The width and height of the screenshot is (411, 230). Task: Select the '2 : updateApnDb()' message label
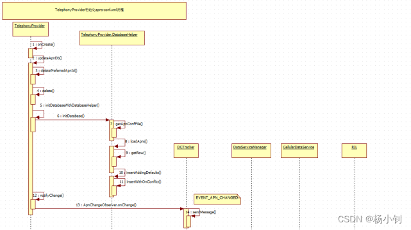pos(47,58)
